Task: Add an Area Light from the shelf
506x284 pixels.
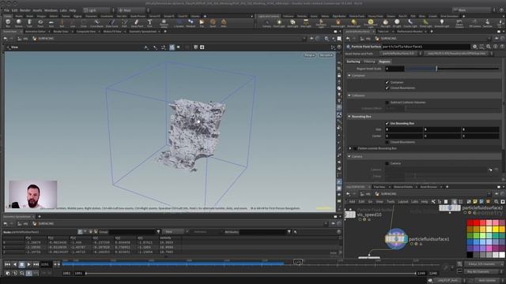Action: tap(306, 23)
